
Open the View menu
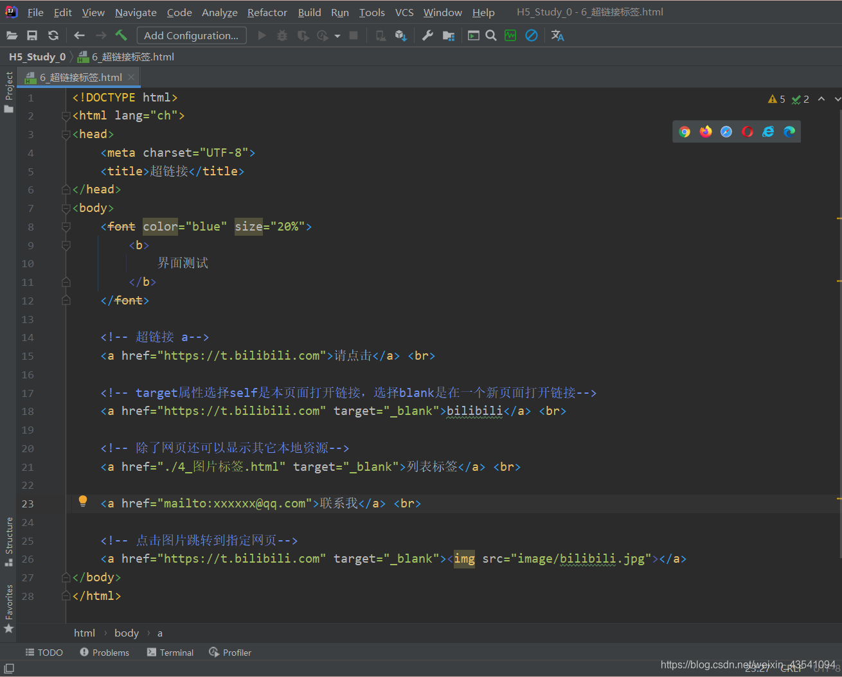(93, 12)
